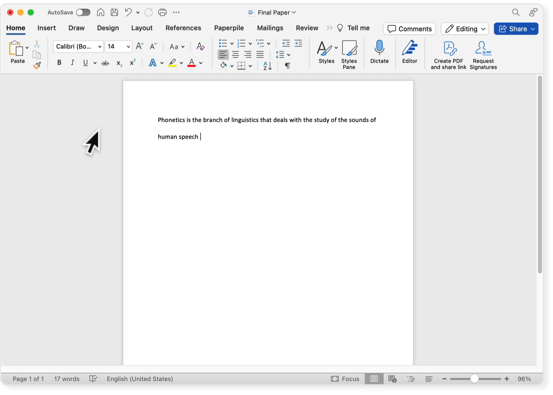Click the Sort A to Z icon
Image resolution: width=553 pixels, height=395 pixels.
tap(267, 66)
